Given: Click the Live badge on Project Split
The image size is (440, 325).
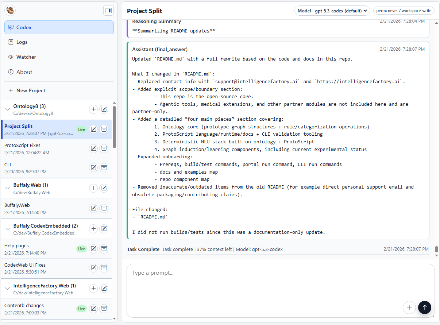Looking at the screenshot, I should pyautogui.click(x=81, y=129).
